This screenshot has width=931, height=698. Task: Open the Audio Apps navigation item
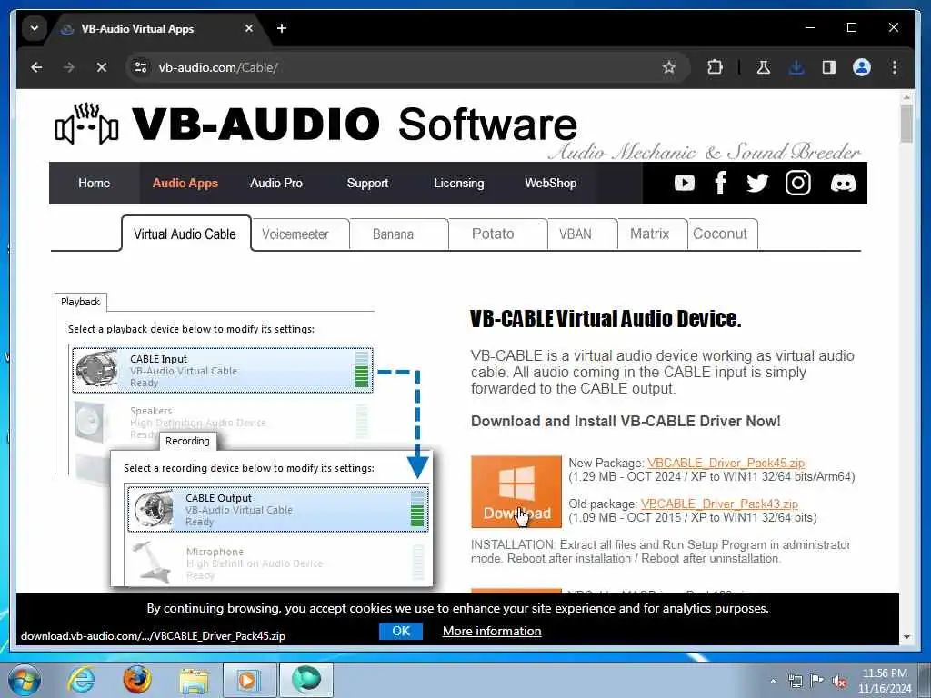coord(185,183)
